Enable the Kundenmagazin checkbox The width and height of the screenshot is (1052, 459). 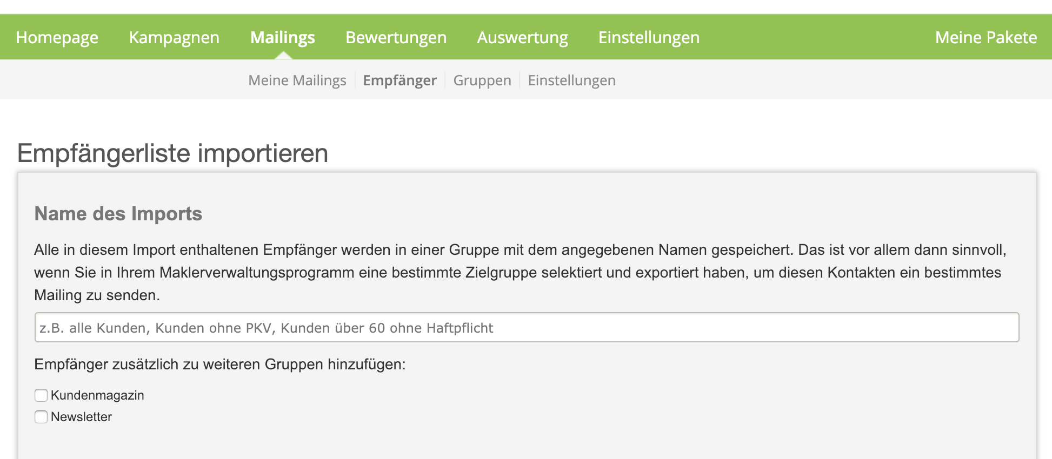(41, 395)
